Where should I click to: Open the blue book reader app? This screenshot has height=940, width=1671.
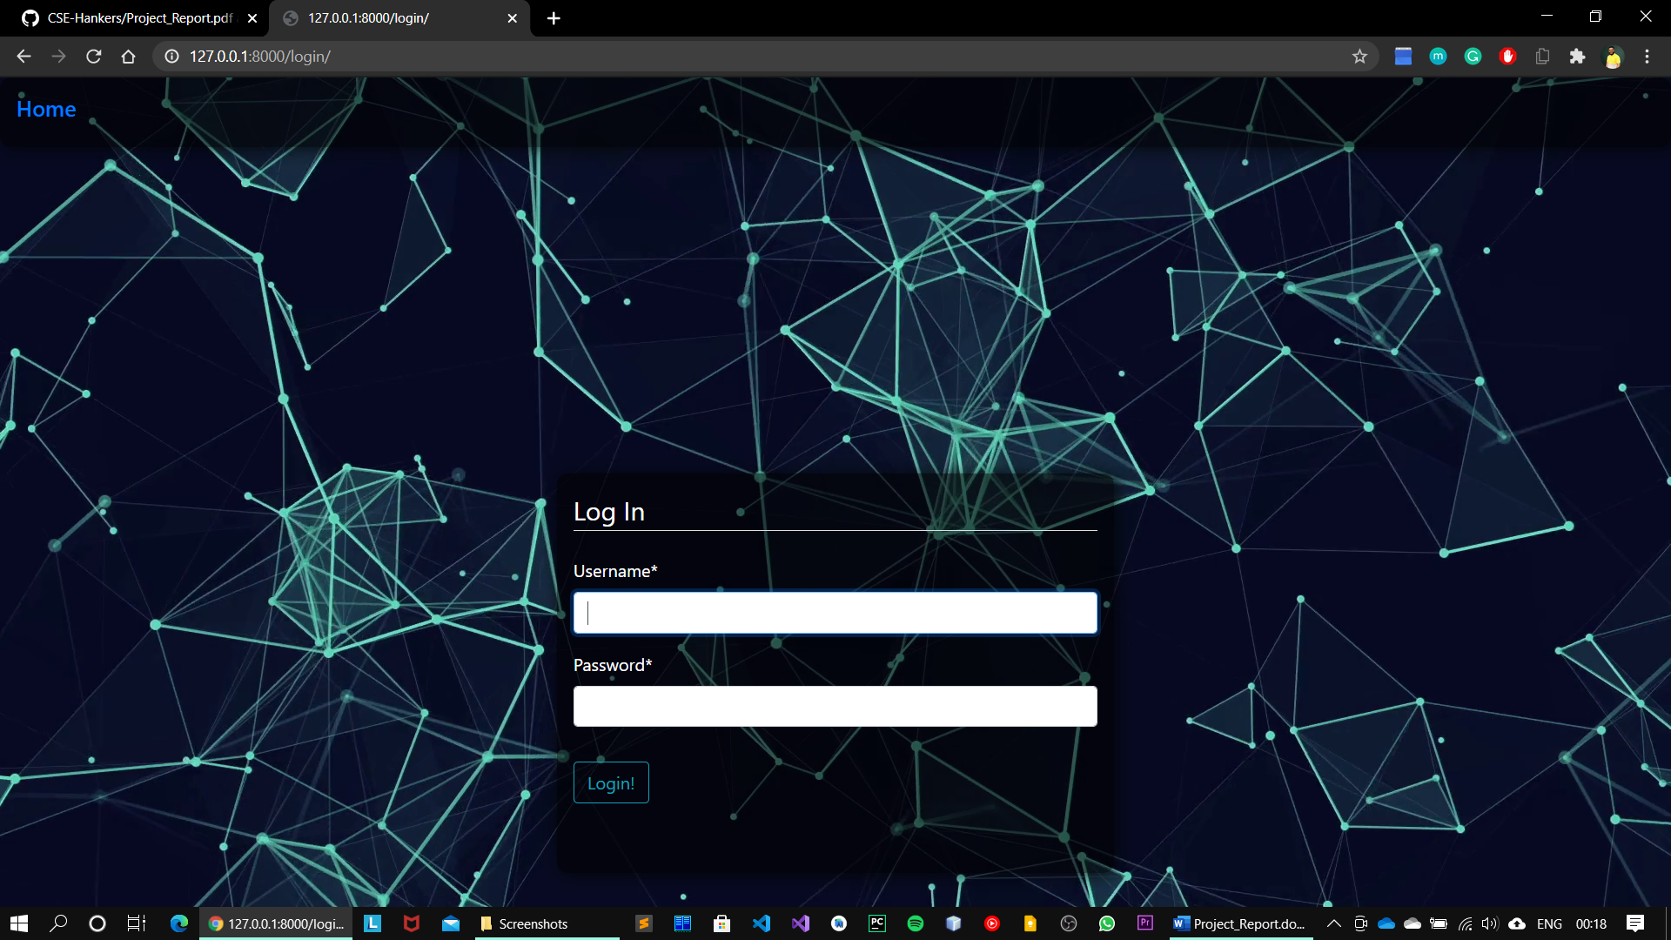click(682, 923)
